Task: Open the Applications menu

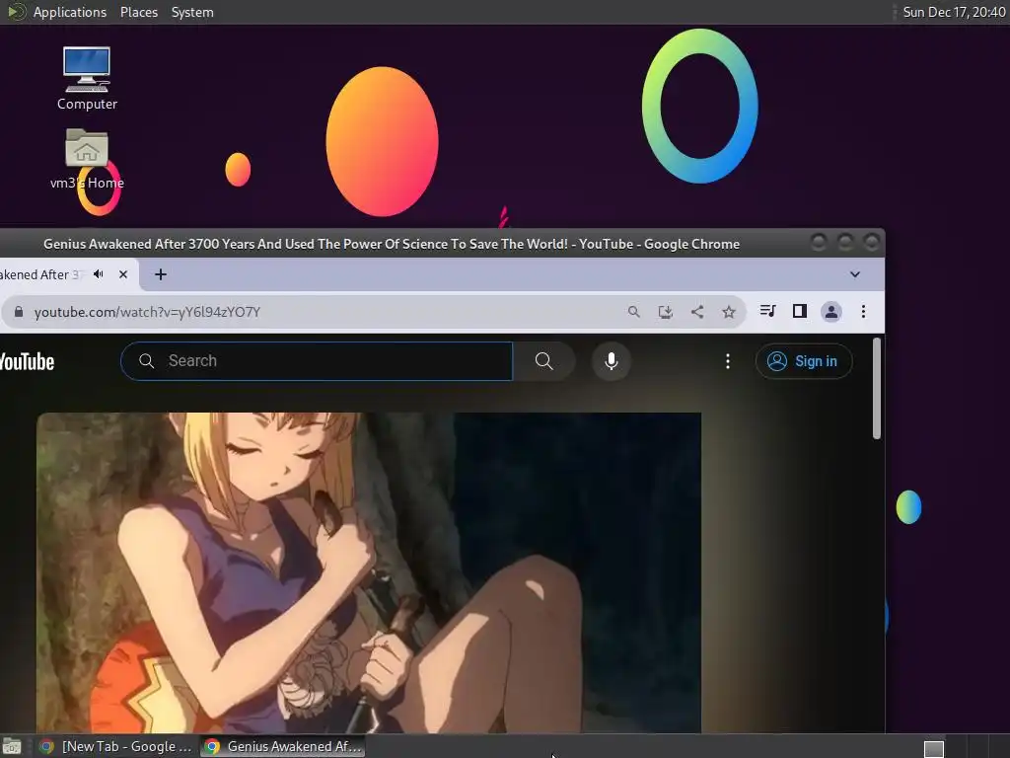Action: (70, 12)
